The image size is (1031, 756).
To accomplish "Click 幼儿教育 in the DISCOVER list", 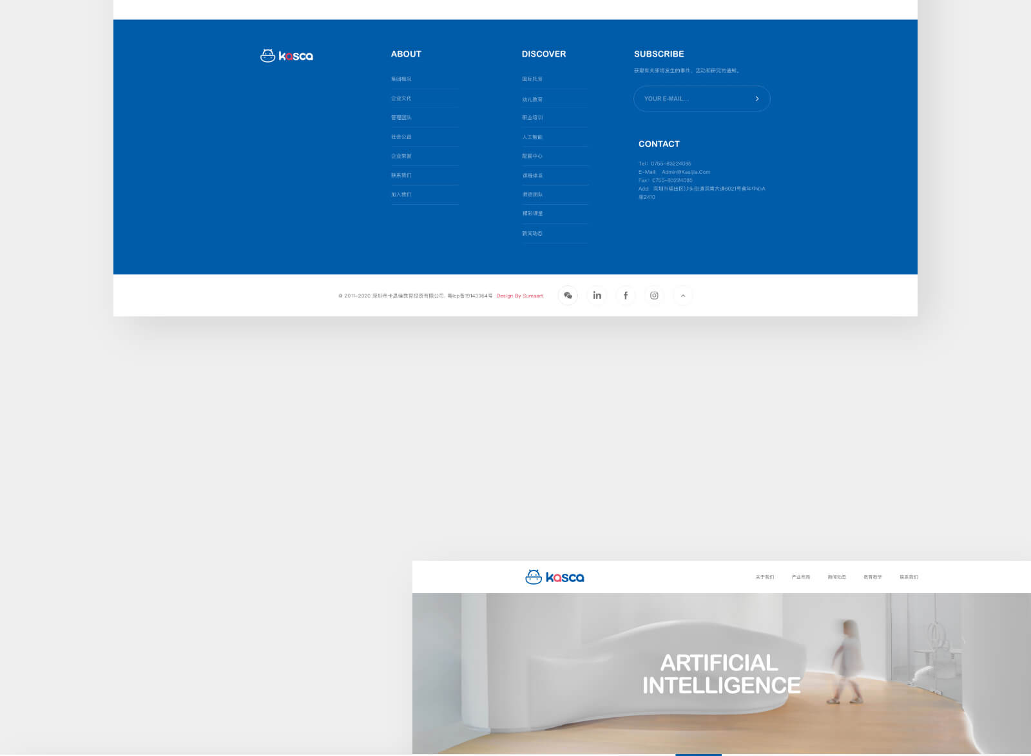I will coord(532,100).
